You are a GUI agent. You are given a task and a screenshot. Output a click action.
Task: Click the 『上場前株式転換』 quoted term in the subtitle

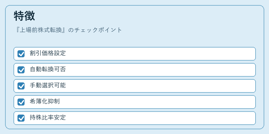click(x=40, y=30)
